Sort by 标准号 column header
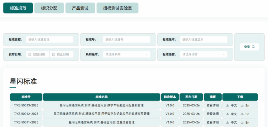 click(x=26, y=97)
